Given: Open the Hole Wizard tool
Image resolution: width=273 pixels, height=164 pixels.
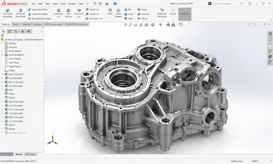Looking at the screenshot, I should (x=68, y=13).
